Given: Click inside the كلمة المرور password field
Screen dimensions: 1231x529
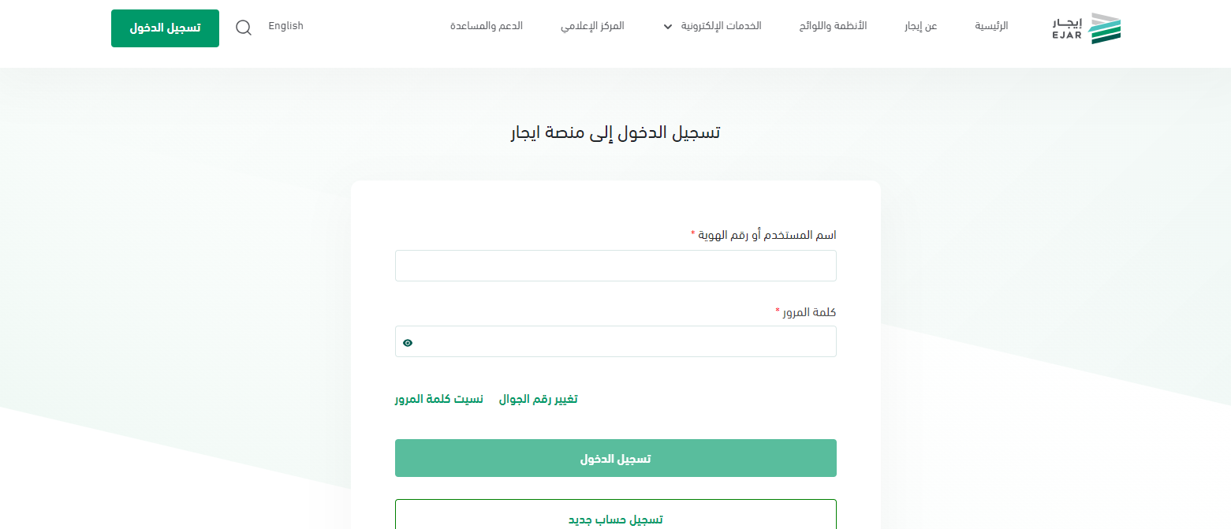Looking at the screenshot, I should [623, 341].
